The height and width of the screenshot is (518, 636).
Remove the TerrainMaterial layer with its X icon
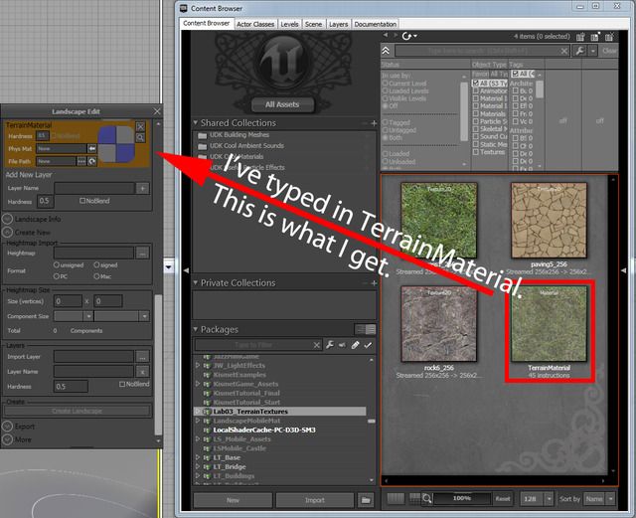(140, 126)
